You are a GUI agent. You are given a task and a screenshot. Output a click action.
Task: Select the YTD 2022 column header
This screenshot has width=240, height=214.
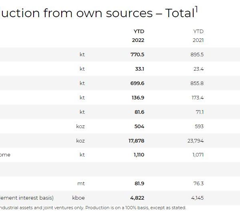tap(139, 36)
